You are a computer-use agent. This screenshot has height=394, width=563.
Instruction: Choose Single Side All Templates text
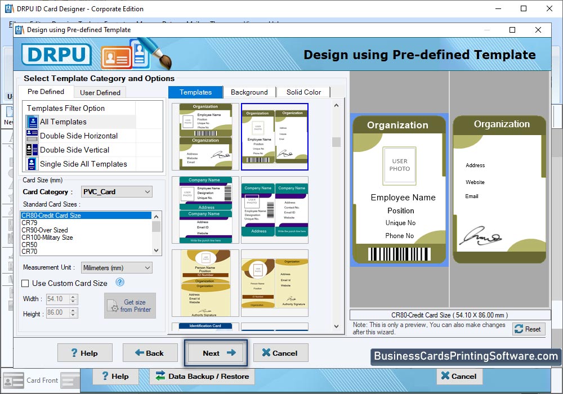pyautogui.click(x=83, y=164)
